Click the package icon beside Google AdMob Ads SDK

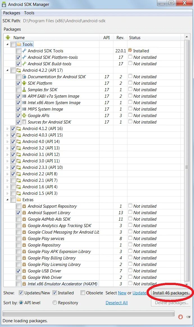[24, 219]
